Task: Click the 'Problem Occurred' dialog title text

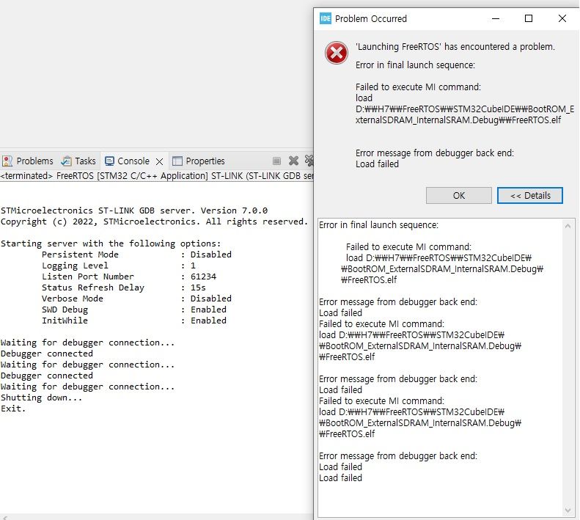Action: (x=370, y=18)
